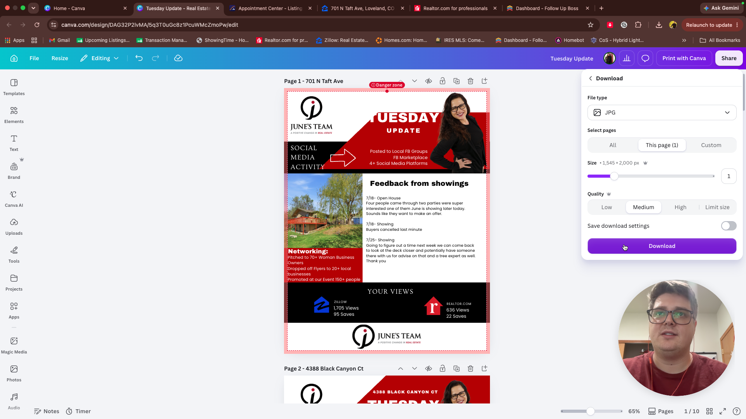Open grid view of pages
Viewport: 746px width, 419px height.
tap(709, 411)
